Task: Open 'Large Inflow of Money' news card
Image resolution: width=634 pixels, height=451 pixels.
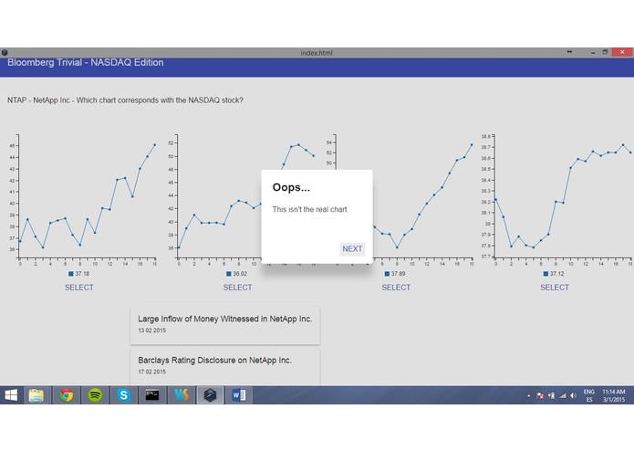Action: coord(224,326)
